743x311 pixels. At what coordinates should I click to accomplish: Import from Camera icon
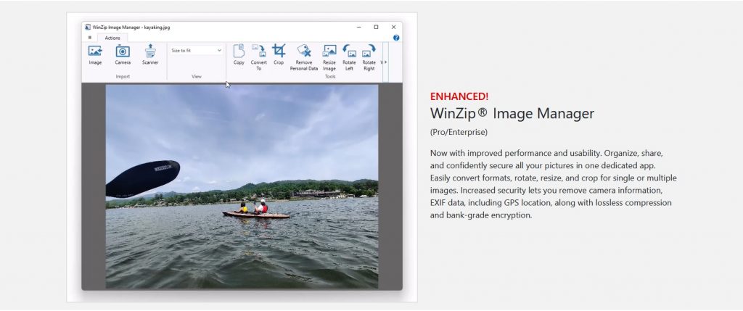(123, 54)
